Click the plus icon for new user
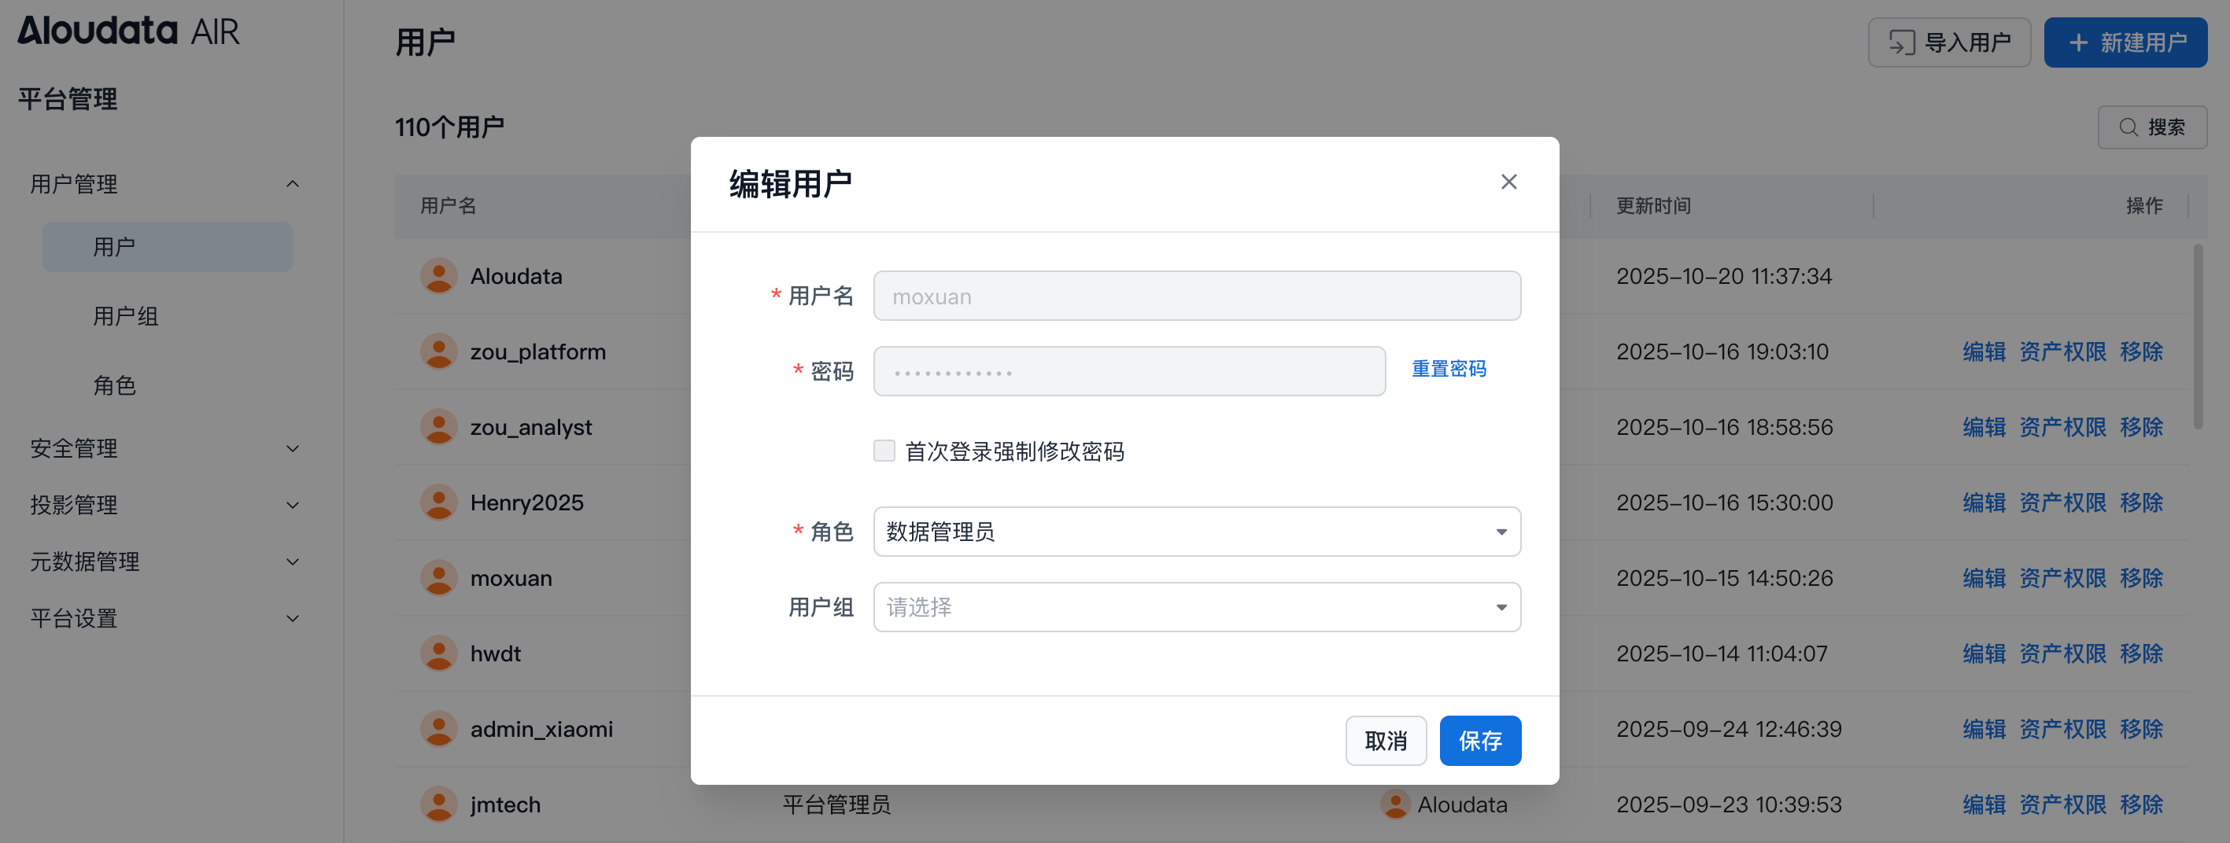Screen dimensions: 2230x843 (x=2077, y=42)
